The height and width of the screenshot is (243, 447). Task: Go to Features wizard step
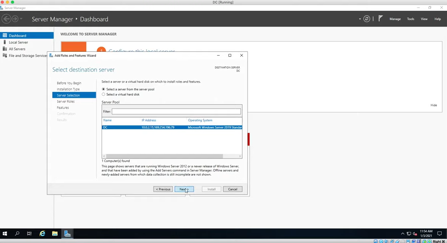[63, 107]
